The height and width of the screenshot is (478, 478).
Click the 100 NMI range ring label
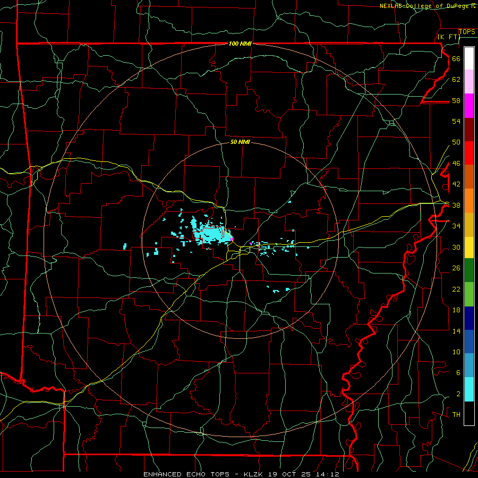click(x=240, y=44)
